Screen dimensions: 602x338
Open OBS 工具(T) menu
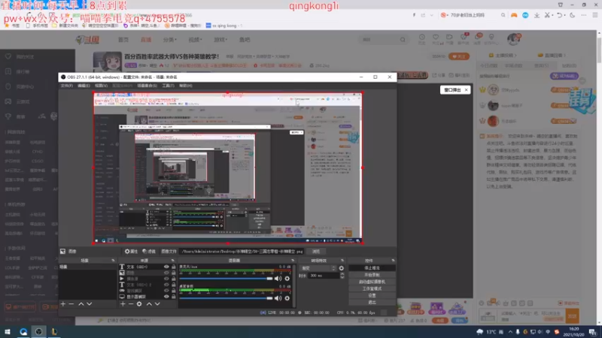(168, 86)
